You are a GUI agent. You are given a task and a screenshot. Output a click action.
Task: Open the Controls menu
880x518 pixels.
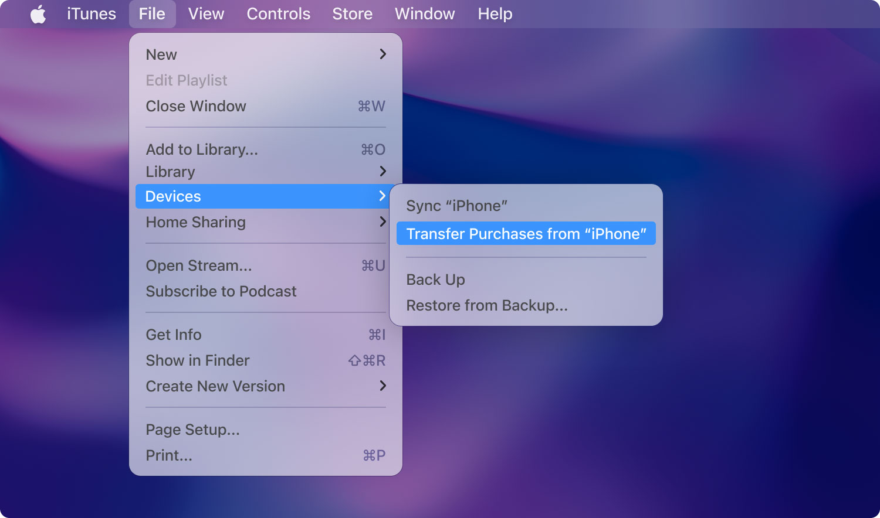[278, 14]
